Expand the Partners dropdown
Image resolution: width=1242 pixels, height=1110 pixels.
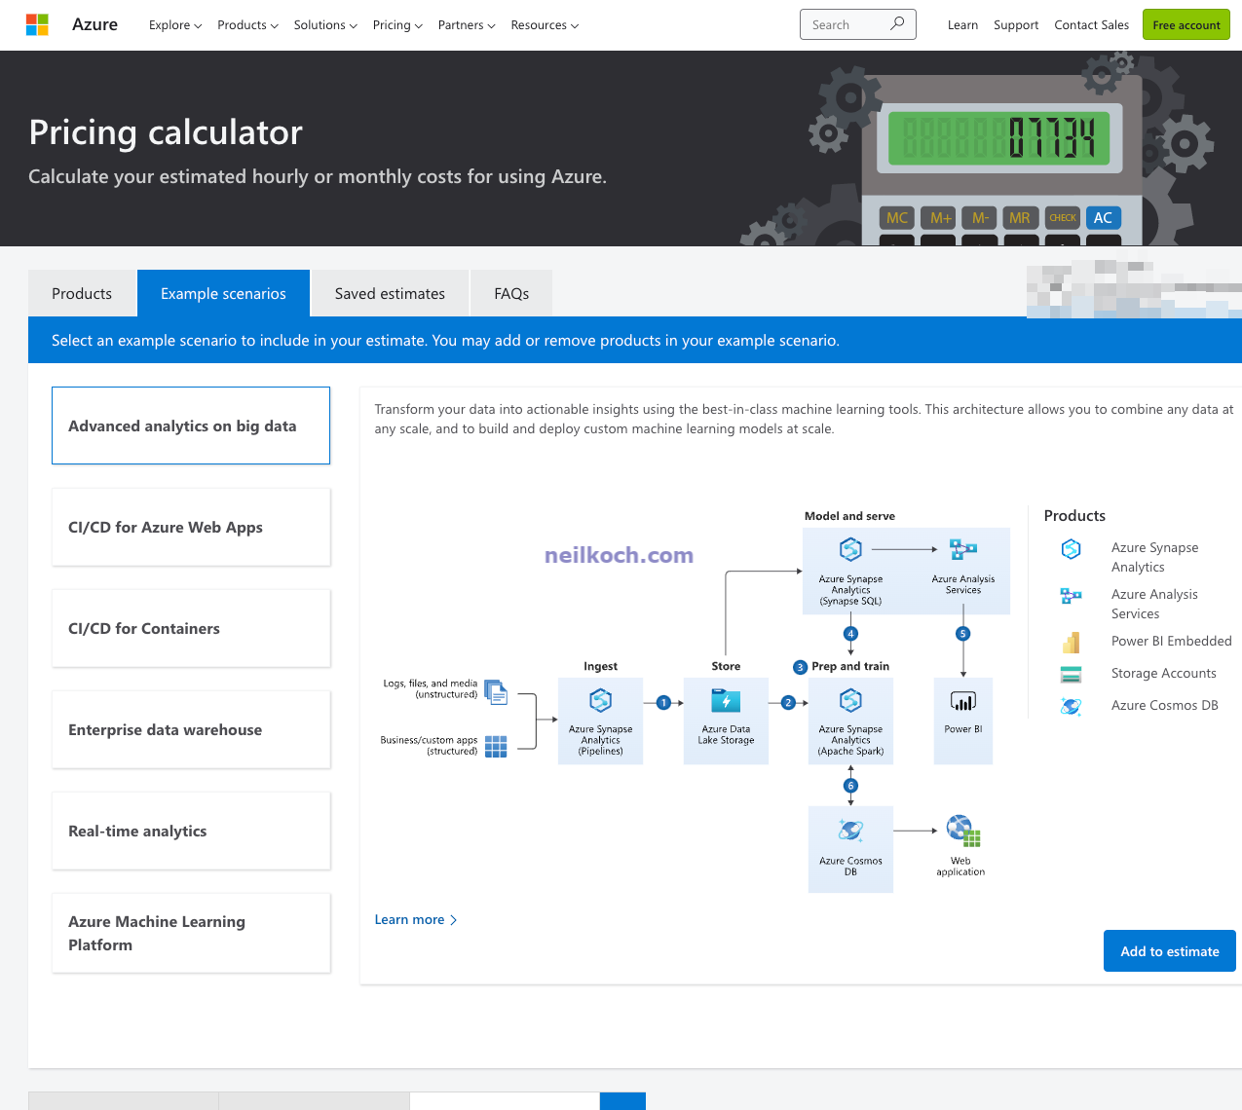coord(467,25)
